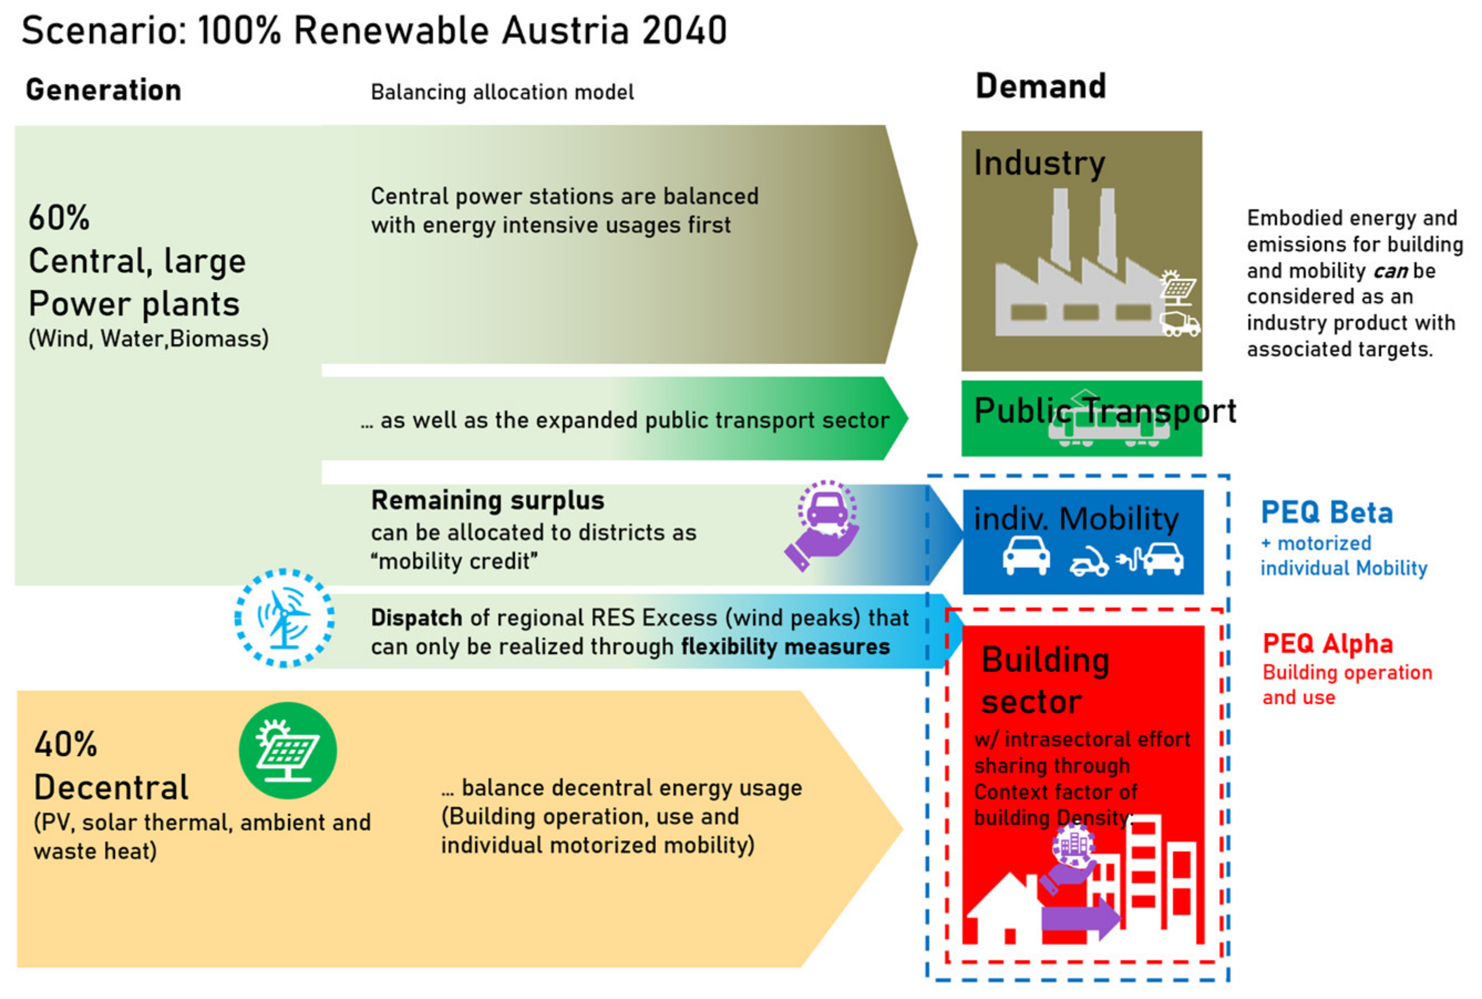Click the Industry label text
Screen dimensions: 1482x999
pyautogui.click(x=1039, y=163)
